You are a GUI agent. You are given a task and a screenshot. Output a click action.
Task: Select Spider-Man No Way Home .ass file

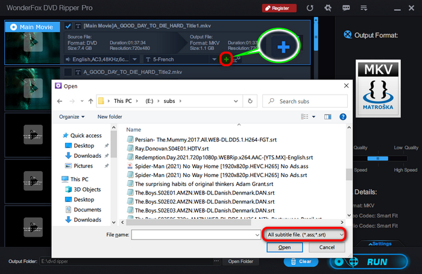(221, 166)
